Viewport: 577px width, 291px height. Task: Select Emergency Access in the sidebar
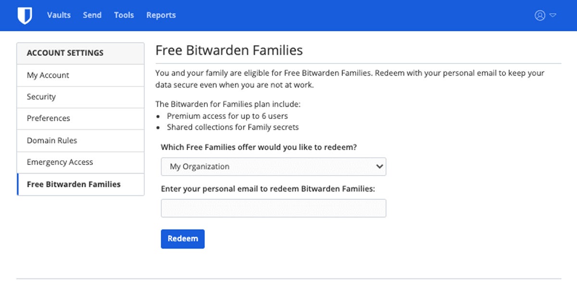tap(60, 163)
